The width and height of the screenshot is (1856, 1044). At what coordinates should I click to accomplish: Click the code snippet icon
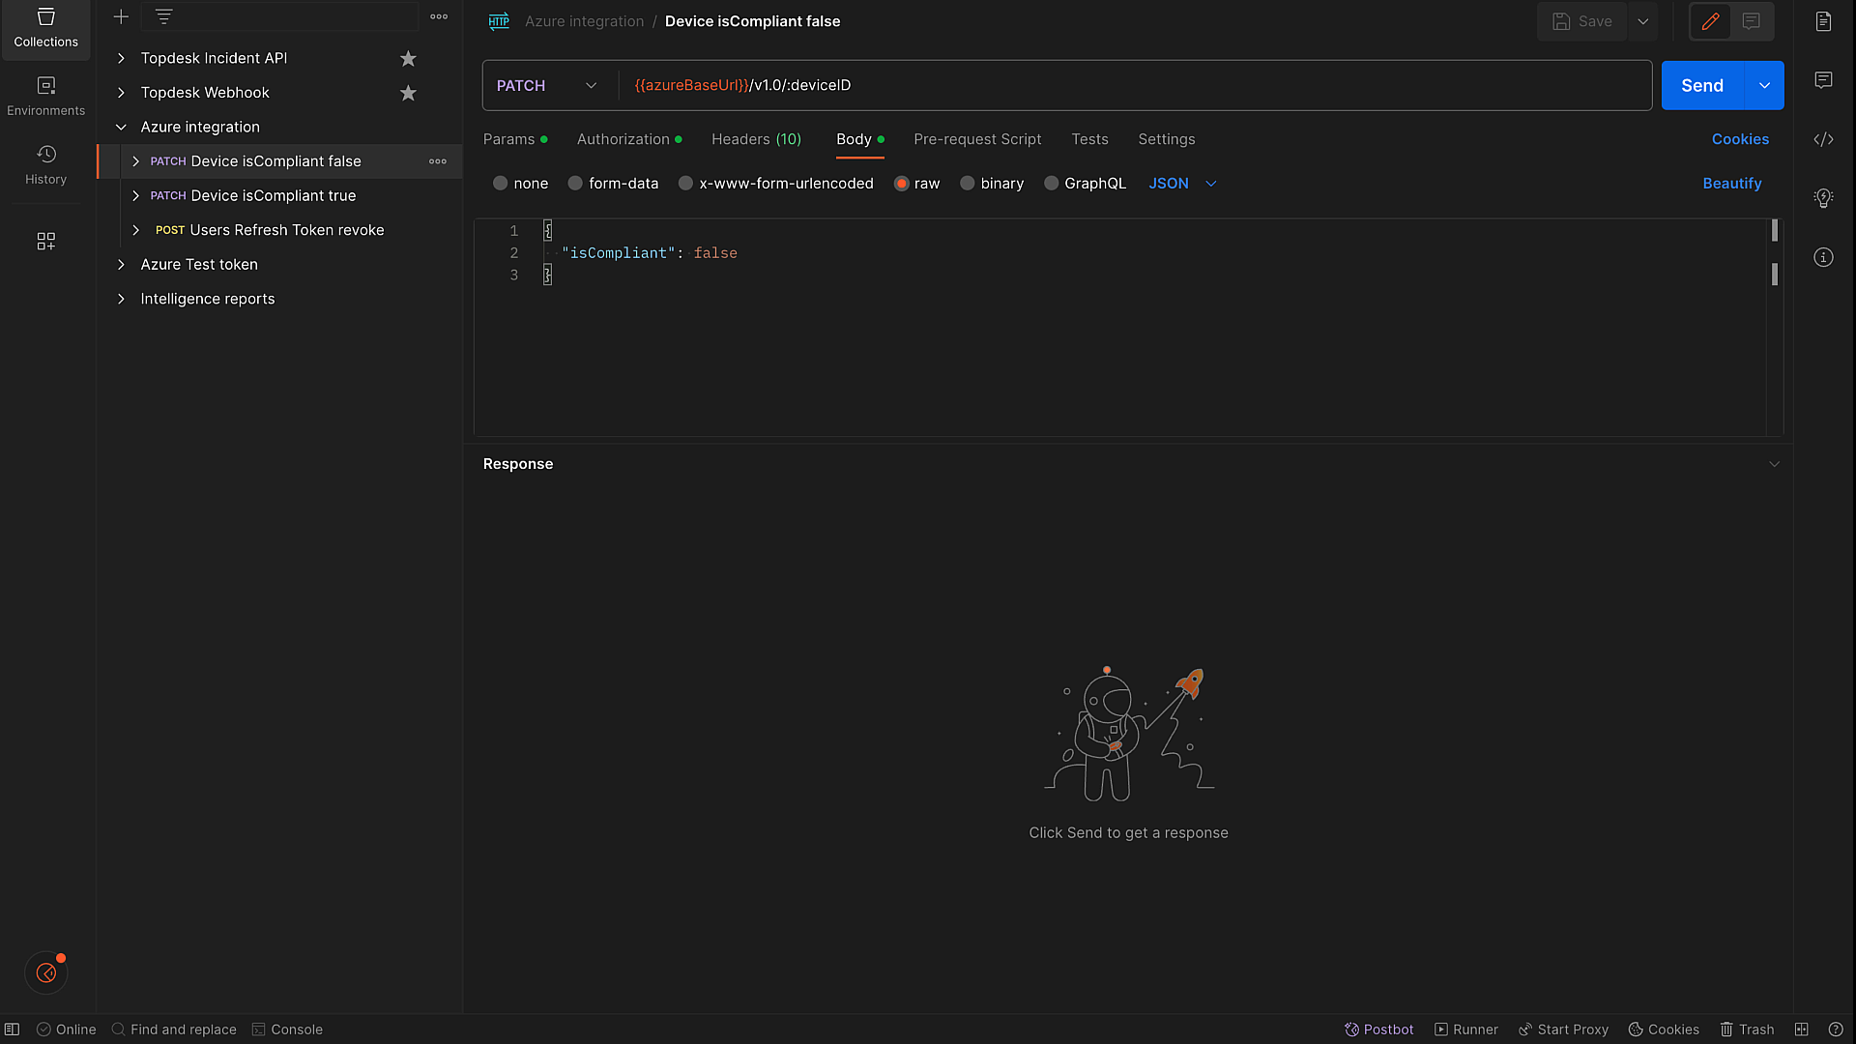1823,139
